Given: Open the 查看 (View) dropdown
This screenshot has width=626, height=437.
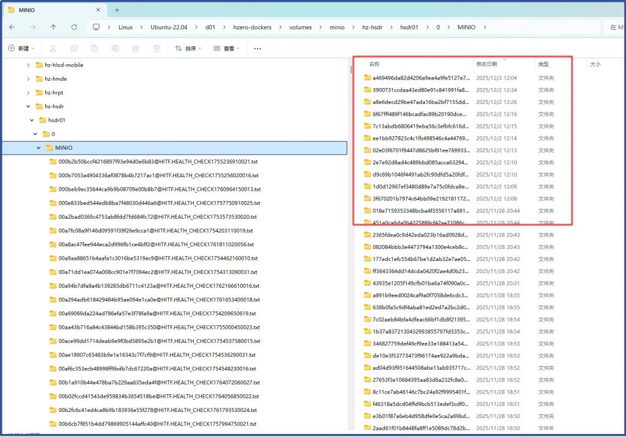Looking at the screenshot, I should tap(226, 48).
